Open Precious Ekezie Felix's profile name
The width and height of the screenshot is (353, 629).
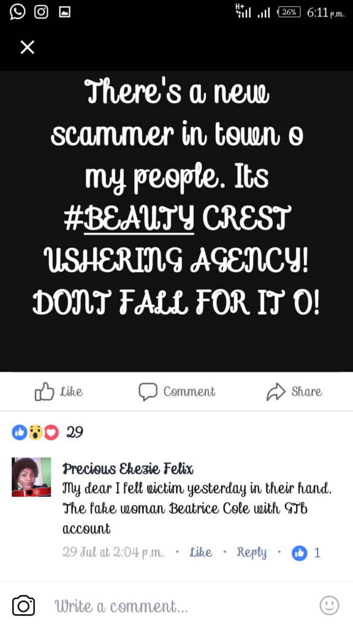pos(127,468)
